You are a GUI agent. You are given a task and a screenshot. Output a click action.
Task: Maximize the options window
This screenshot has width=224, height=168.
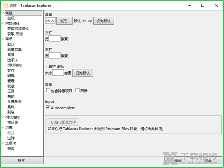point(203,6)
